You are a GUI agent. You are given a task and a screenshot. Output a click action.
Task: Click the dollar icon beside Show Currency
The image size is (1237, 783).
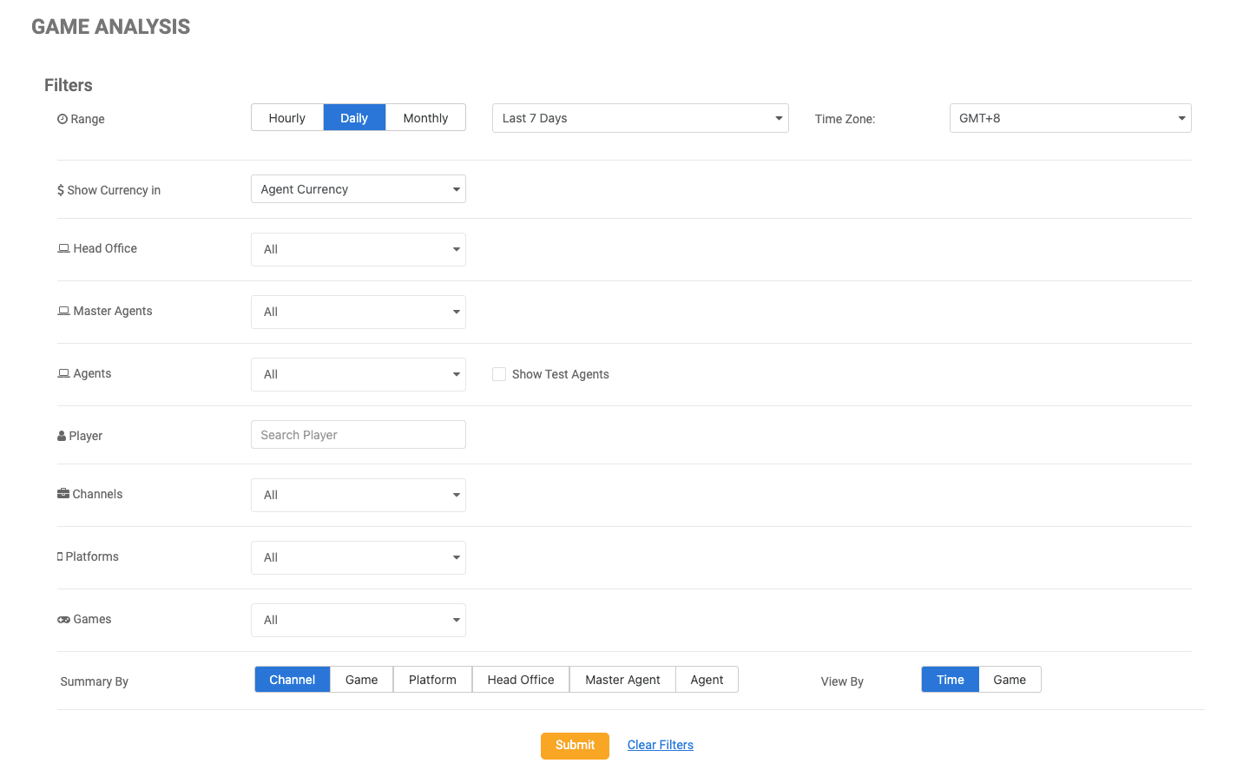pos(61,190)
